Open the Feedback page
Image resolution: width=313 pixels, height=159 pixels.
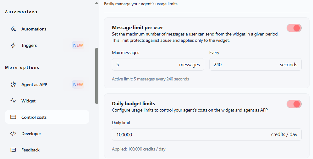pyautogui.click(x=30, y=150)
